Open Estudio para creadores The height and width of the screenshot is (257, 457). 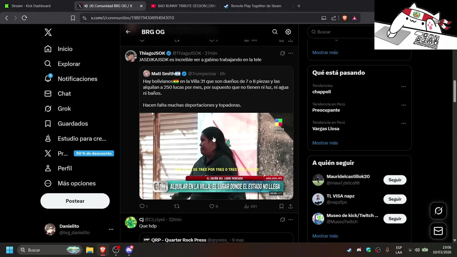[75, 138]
